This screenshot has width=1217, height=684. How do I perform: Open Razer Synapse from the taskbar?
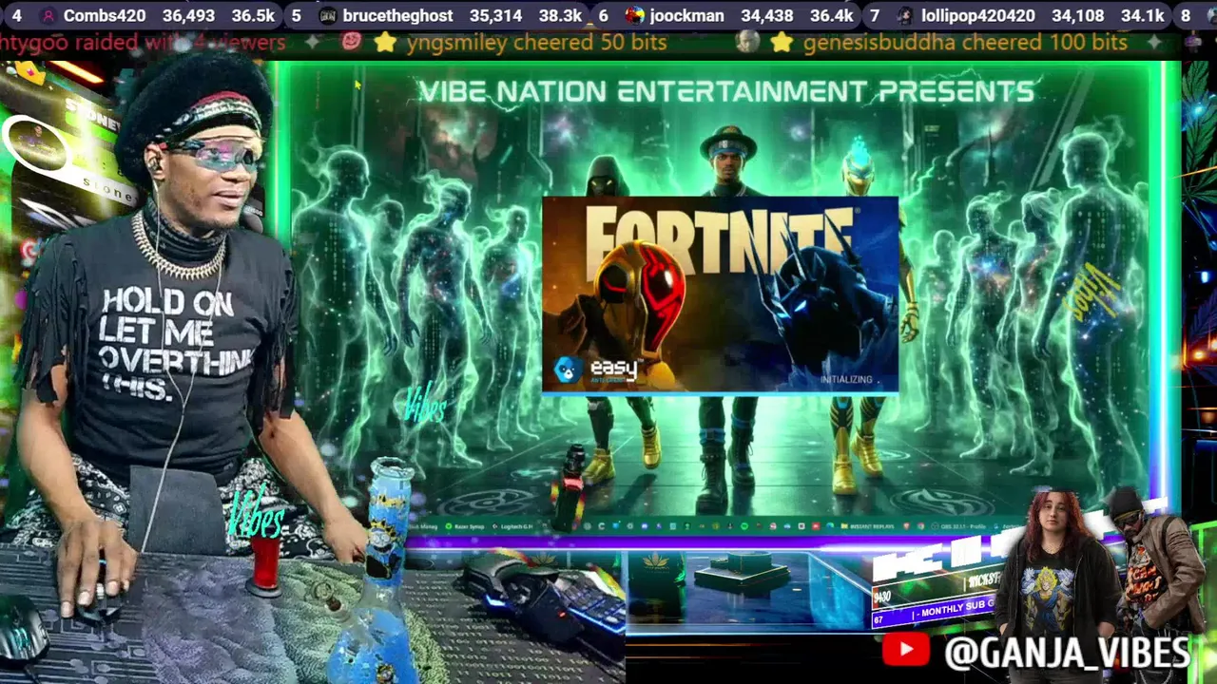(464, 526)
